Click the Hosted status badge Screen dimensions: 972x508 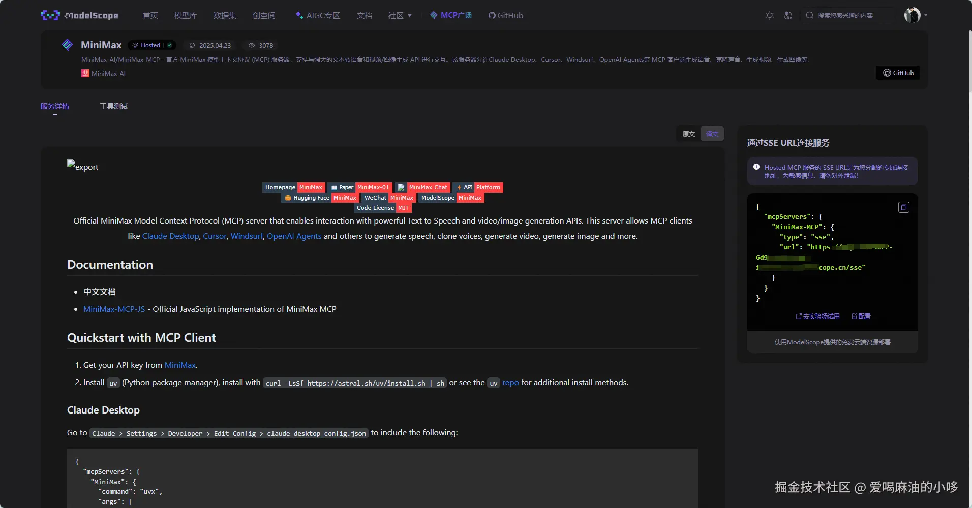click(152, 45)
